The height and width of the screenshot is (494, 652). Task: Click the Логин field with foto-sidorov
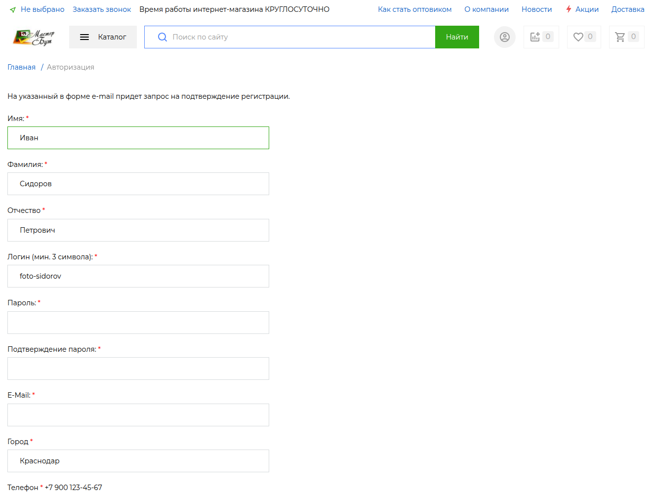point(138,276)
